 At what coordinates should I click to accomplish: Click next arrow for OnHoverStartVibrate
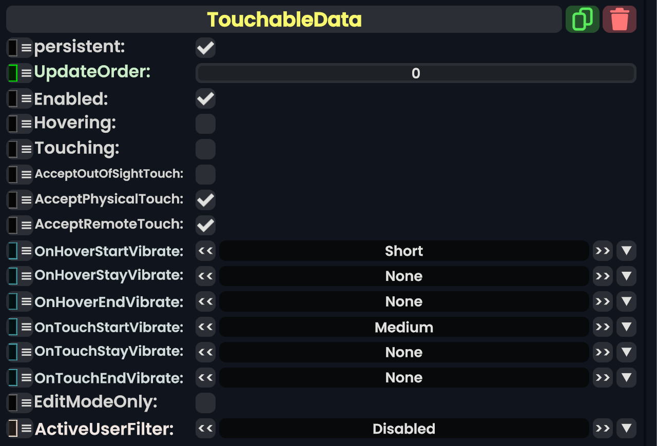click(x=603, y=251)
